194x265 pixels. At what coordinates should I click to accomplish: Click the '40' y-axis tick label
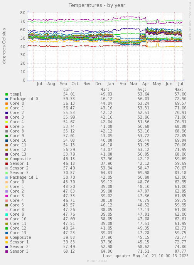point(23,47)
